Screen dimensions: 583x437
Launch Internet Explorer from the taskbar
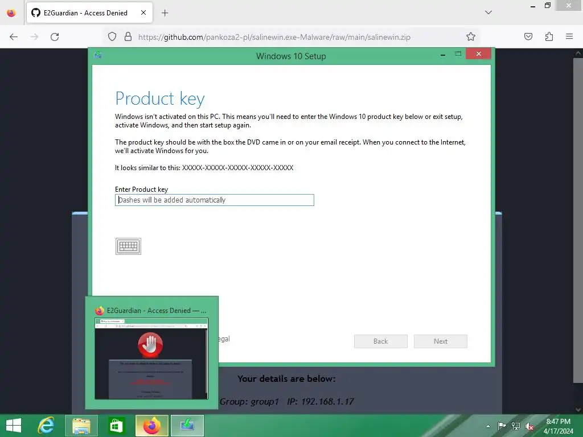coord(46,426)
